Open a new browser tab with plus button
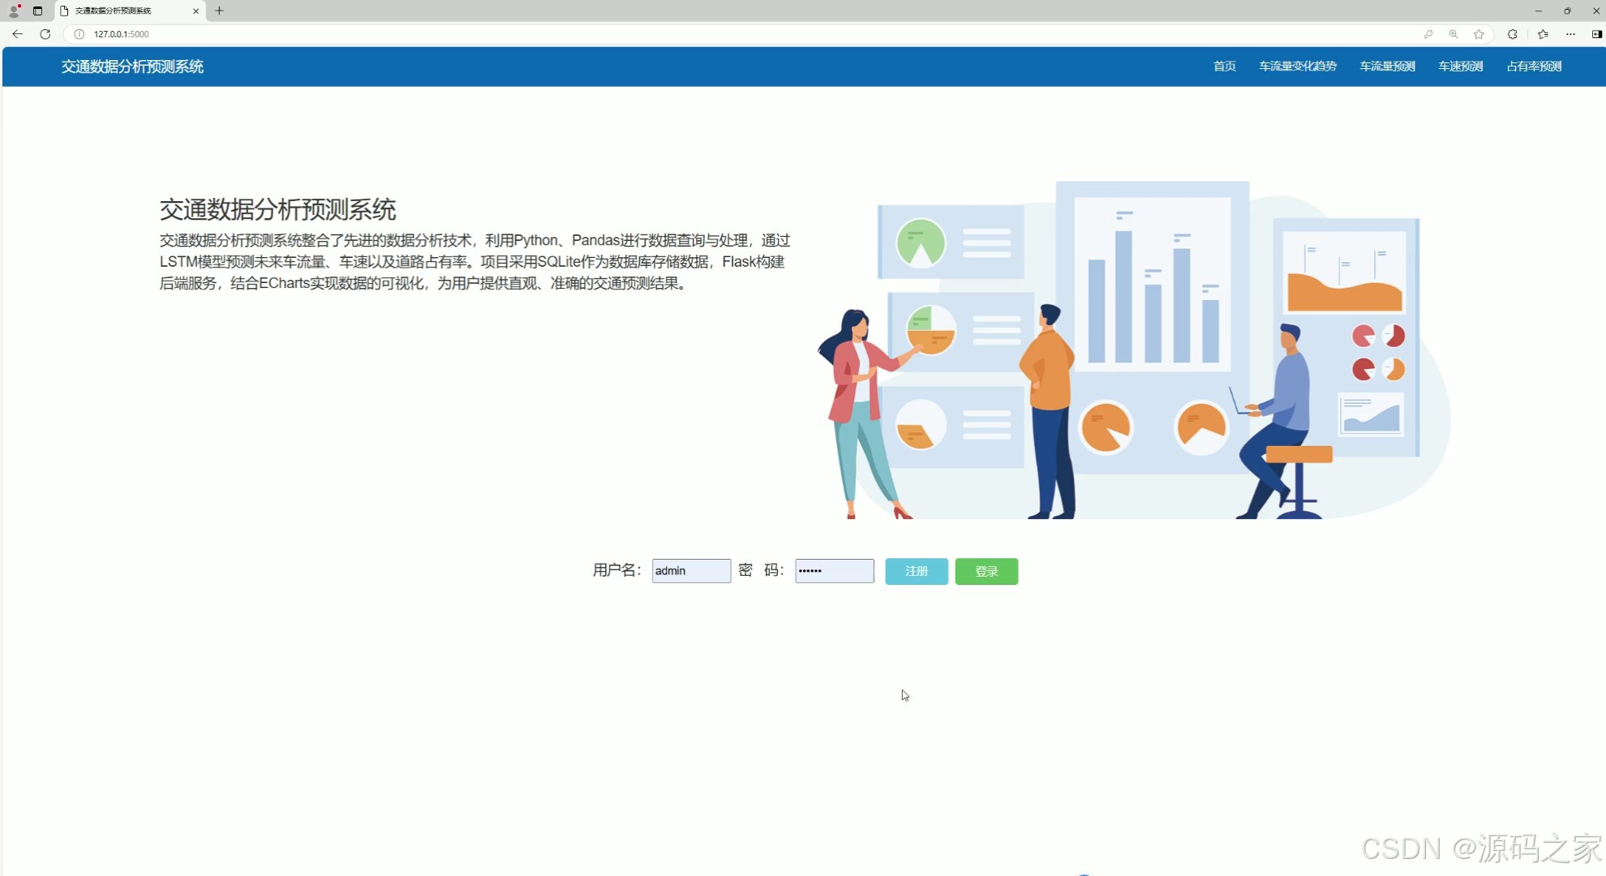The height and width of the screenshot is (876, 1606). point(219,11)
